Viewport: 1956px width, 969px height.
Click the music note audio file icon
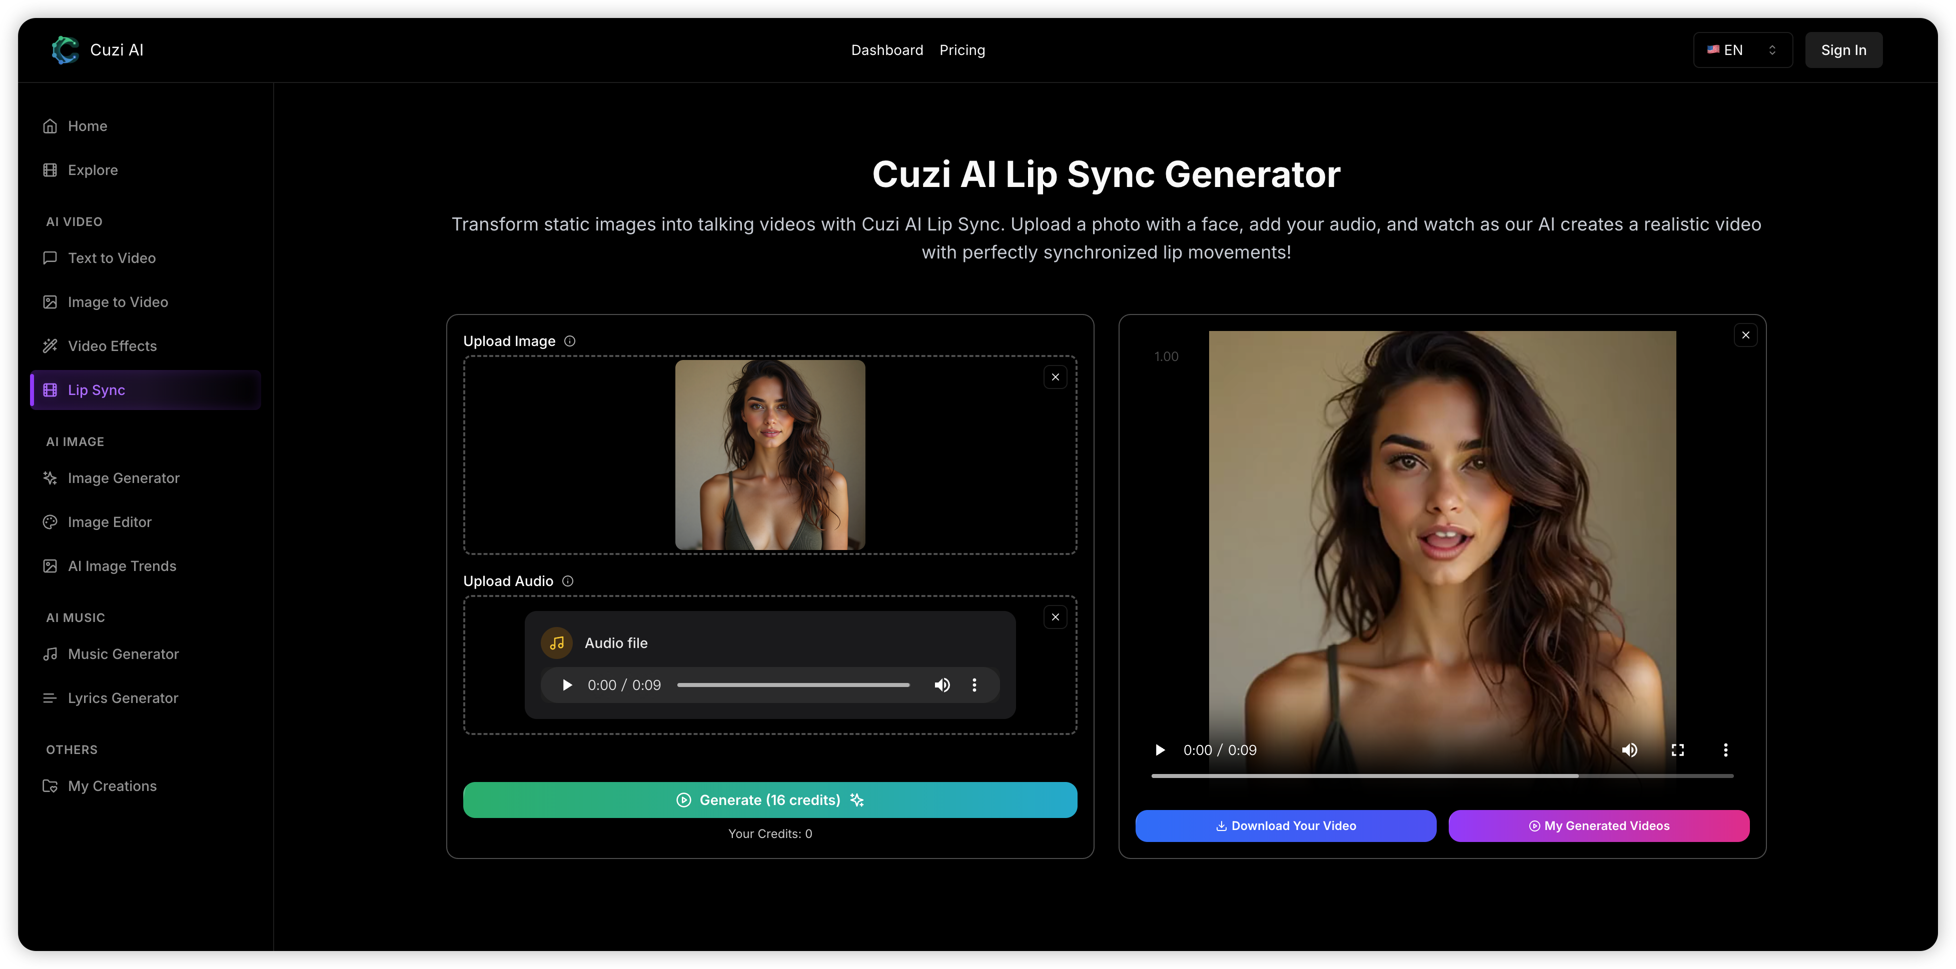click(x=557, y=642)
